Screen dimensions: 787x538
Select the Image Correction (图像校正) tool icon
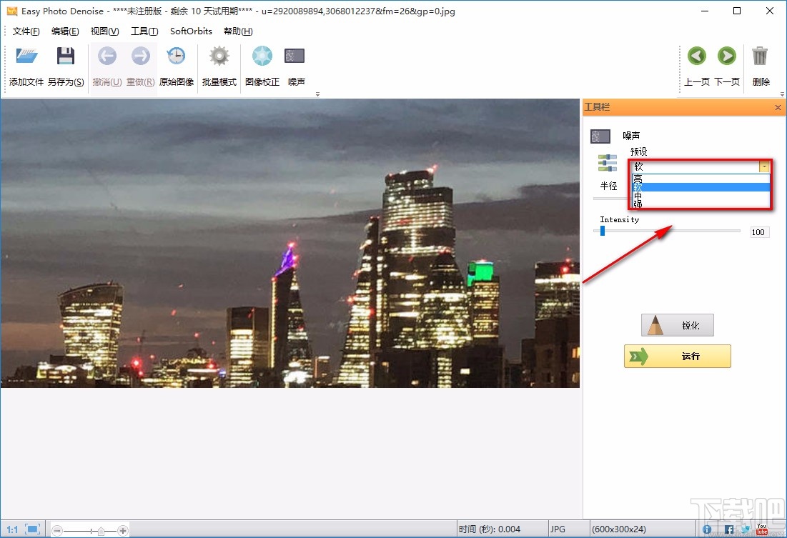coord(262,56)
